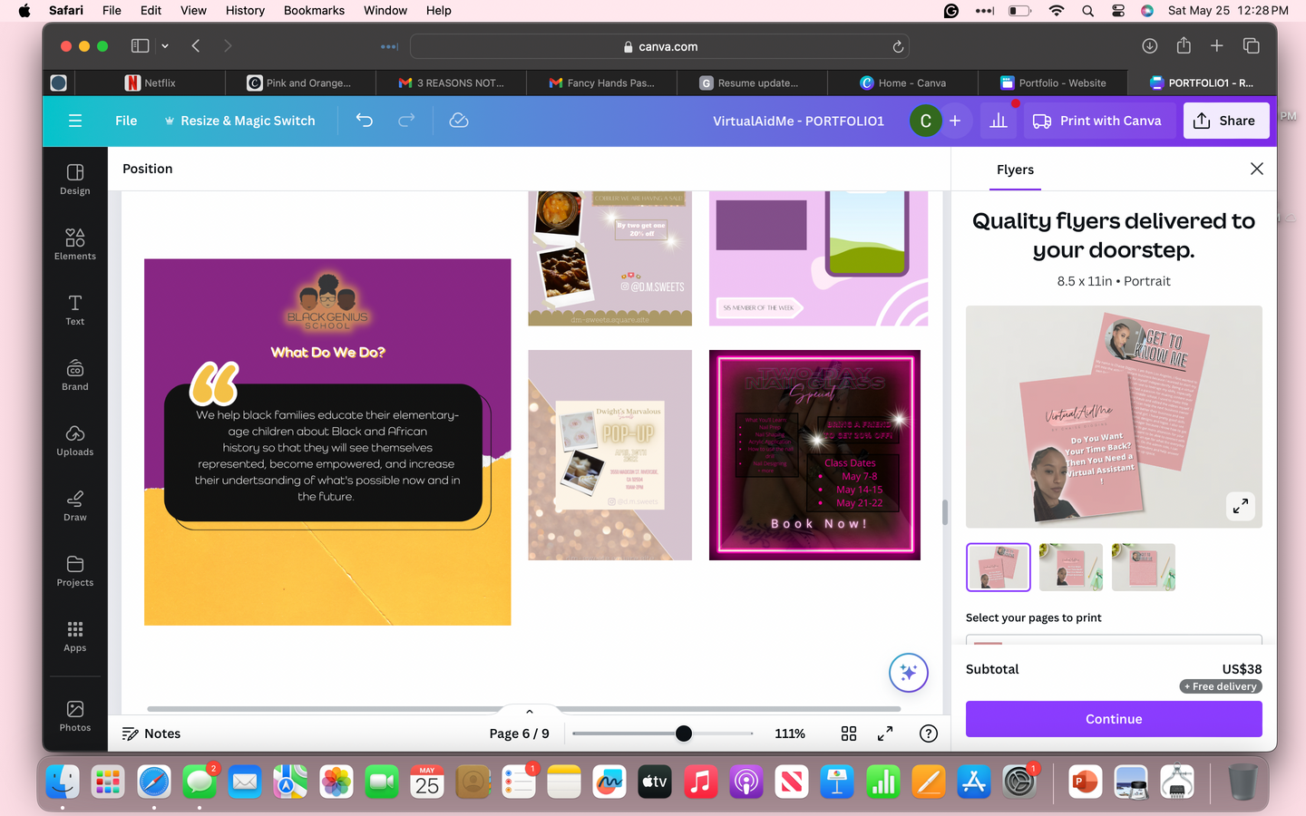1306x816 pixels.
Task: Open Canva Magic assistant sparkle button
Action: tap(908, 673)
